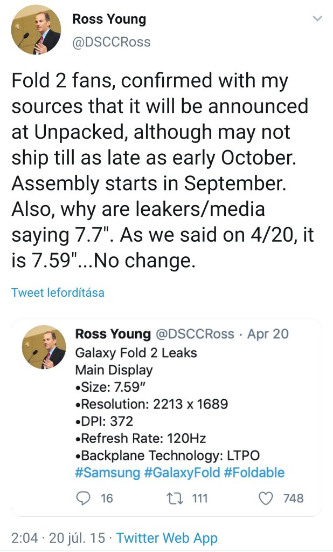Click the 16 replies count
This screenshot has width=333, height=552.
107,499
